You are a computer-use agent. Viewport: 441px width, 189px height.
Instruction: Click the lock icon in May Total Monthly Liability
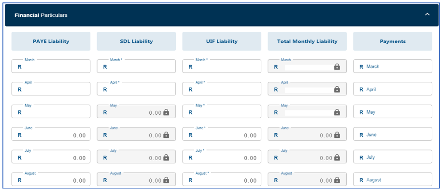[x=337, y=112]
